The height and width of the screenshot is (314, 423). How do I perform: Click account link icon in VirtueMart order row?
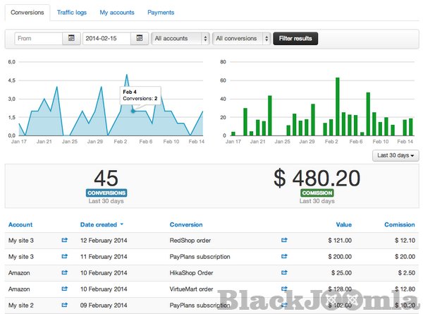pos(65,289)
